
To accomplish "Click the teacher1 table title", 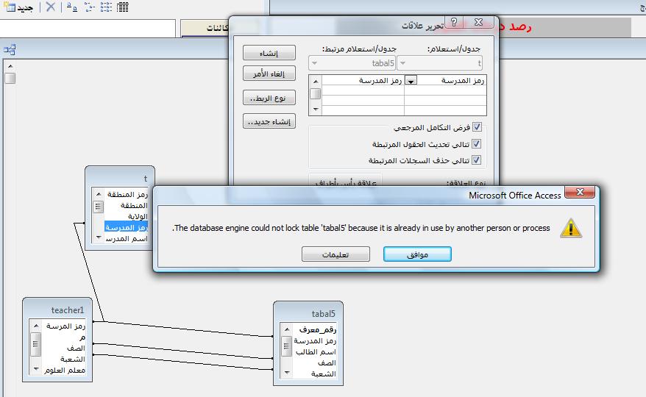I will (x=68, y=310).
